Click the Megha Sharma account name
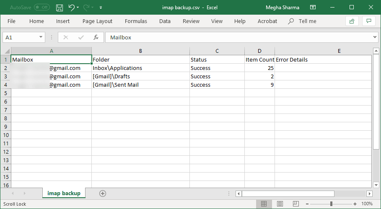The height and width of the screenshot is (209, 381). coord(283,8)
